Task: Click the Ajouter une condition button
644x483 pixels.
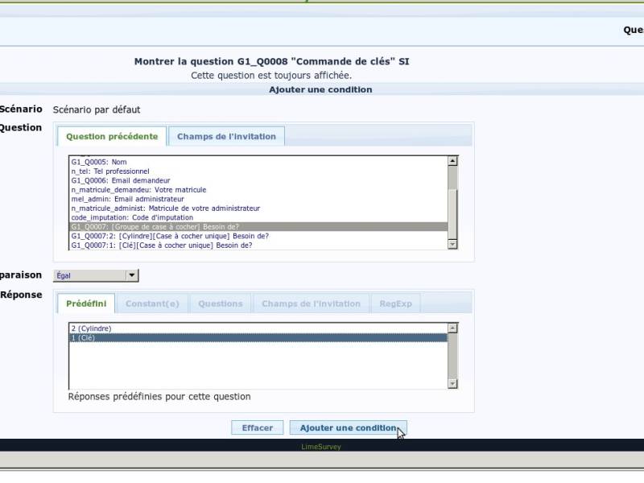Action: coord(349,427)
